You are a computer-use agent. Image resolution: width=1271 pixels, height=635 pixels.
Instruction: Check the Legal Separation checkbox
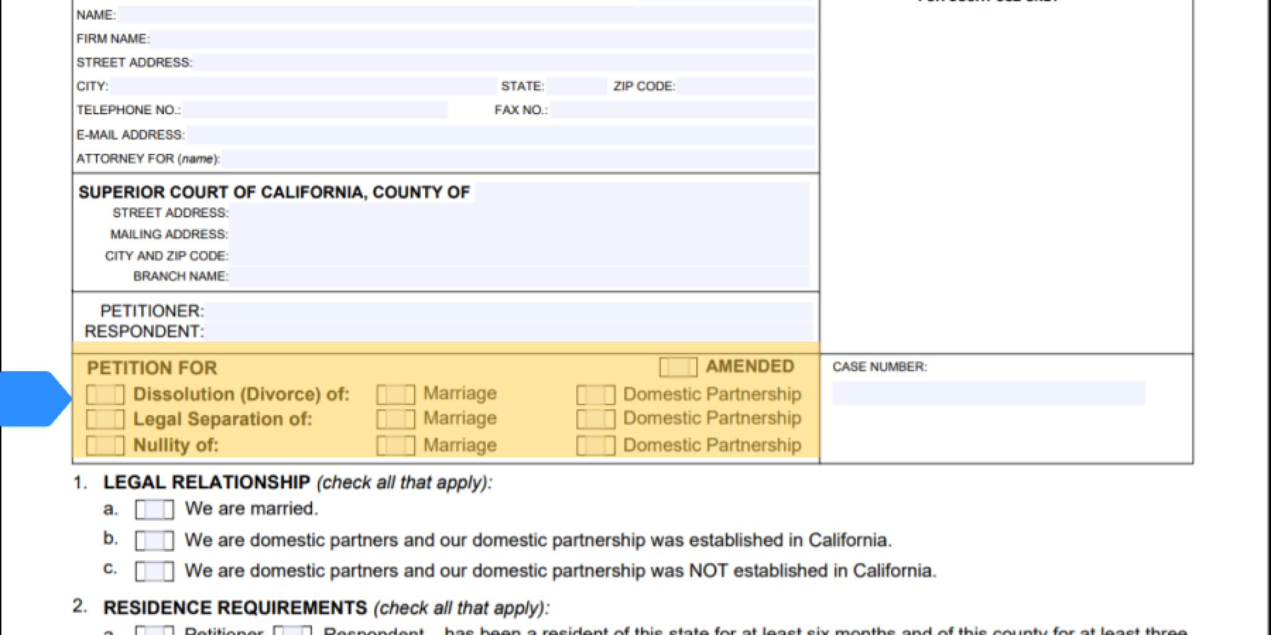click(104, 420)
